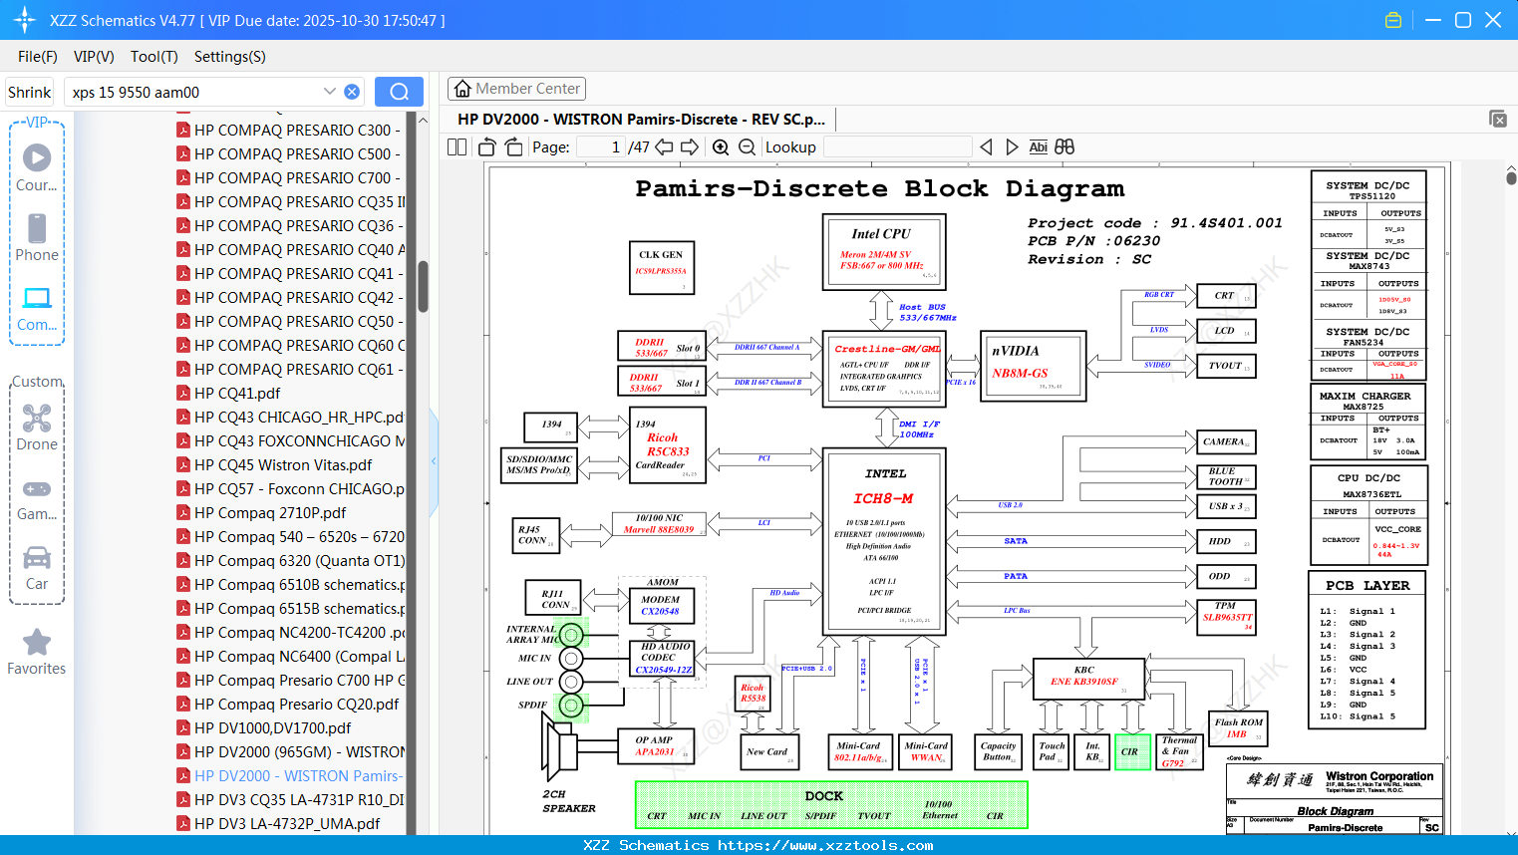Go to previous page arrow
The width and height of the screenshot is (1518, 855).
664,146
